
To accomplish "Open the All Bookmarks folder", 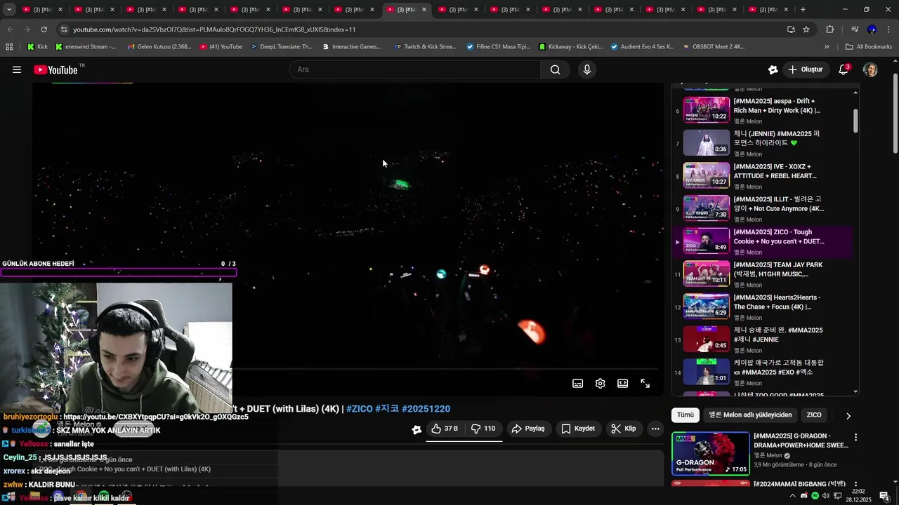I will [869, 47].
